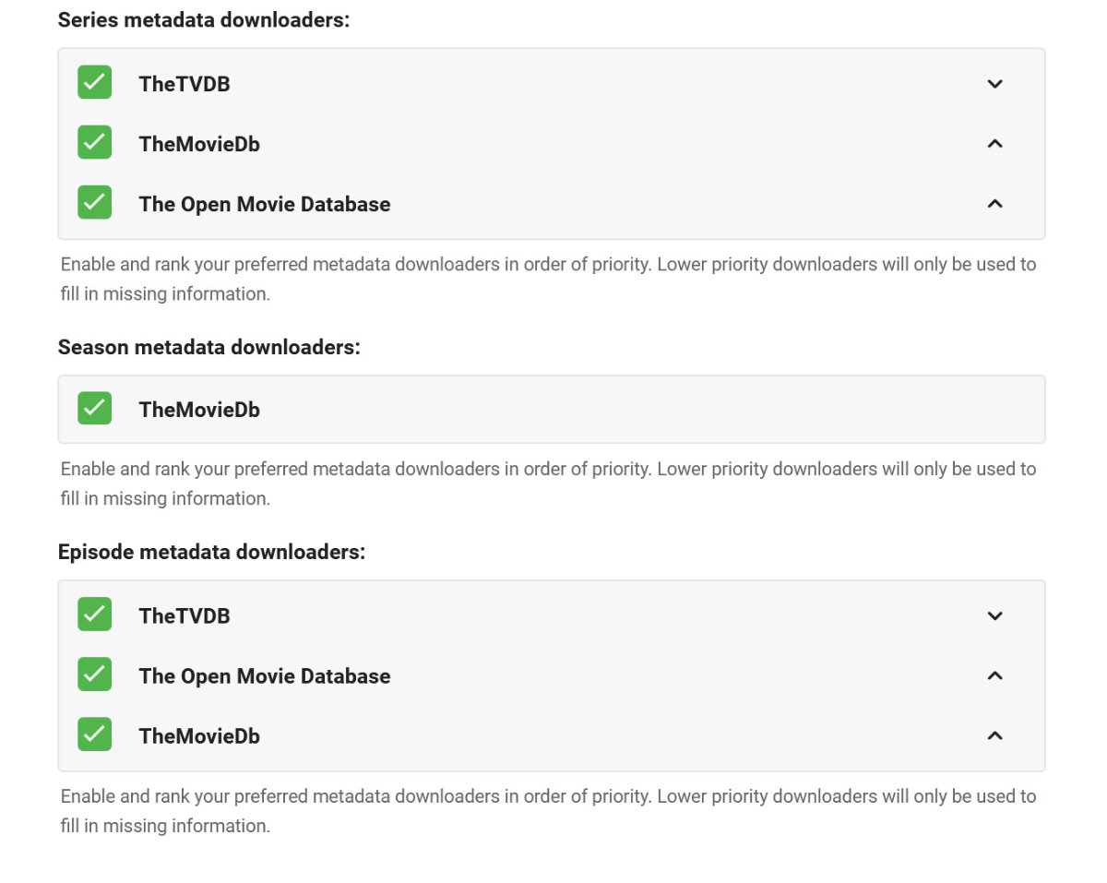Click TheTVDB label in Series downloaders
This screenshot has height=883, width=1107.
point(184,84)
